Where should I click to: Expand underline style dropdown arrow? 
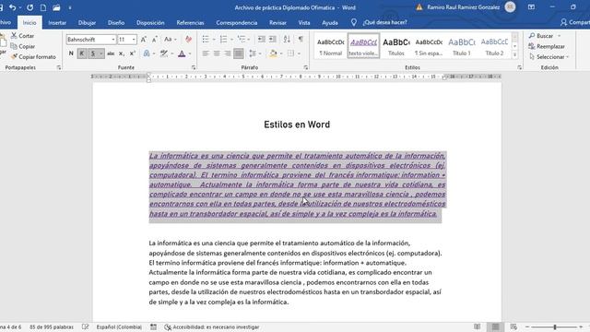pos(100,53)
